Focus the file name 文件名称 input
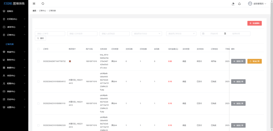The image size is (273, 131). point(82,34)
